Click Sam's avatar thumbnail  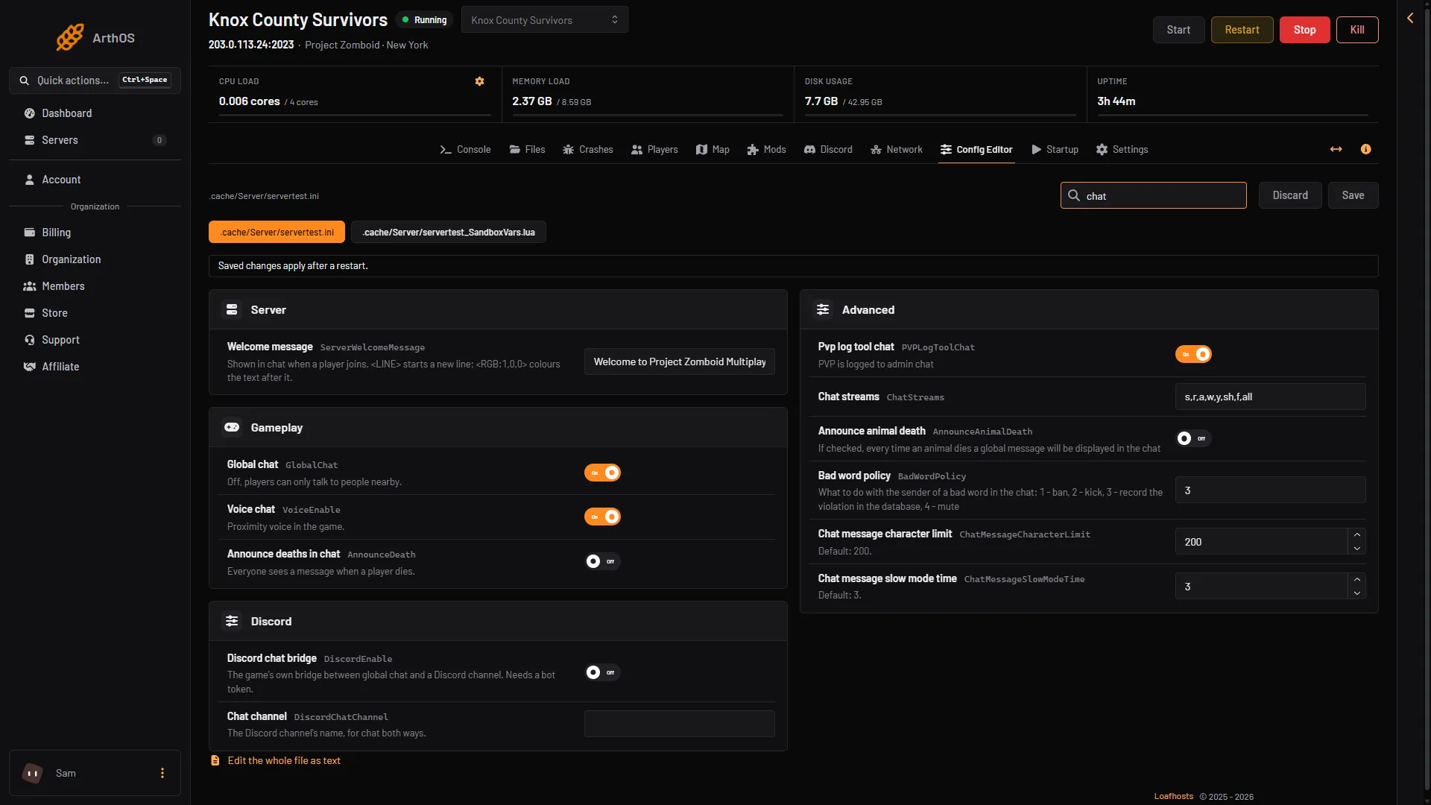pyautogui.click(x=33, y=773)
